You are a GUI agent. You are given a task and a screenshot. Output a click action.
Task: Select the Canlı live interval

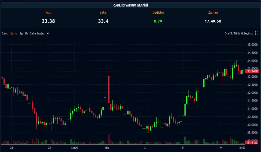coord(5,33)
